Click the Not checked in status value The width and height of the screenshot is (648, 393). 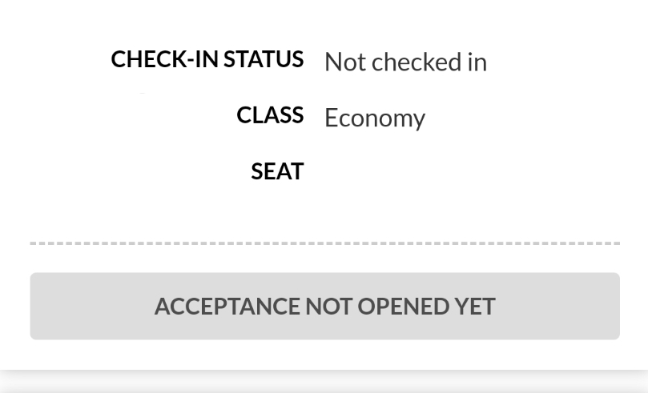tap(406, 62)
